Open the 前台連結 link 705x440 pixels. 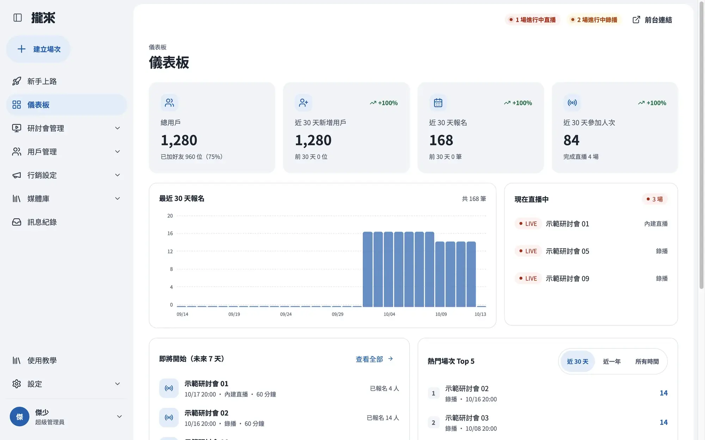652,20
